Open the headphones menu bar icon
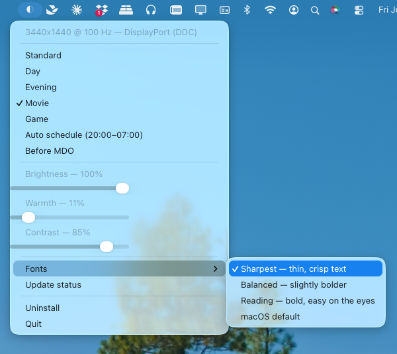Viewport: 397px width, 354px height. click(151, 10)
